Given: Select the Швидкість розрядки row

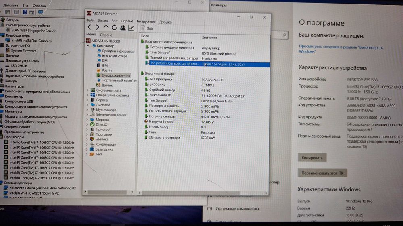Looking at the screenshot, I should (x=204, y=138).
